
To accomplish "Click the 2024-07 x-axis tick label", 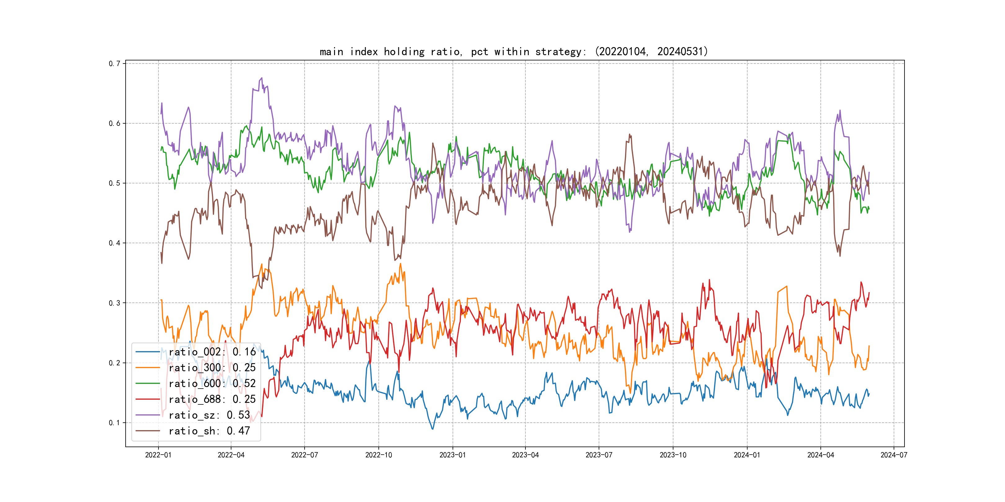I will (894, 455).
